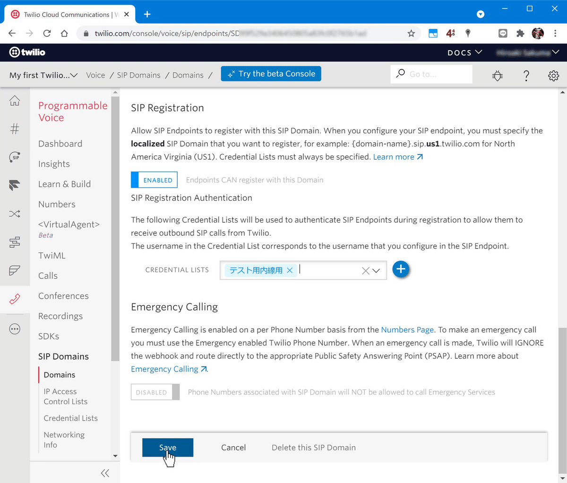The width and height of the screenshot is (567, 483).
Task: Go back in browser history
Action: pyautogui.click(x=12, y=33)
